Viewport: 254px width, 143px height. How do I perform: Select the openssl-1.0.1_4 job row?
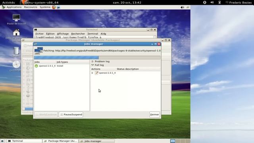tap(62, 66)
